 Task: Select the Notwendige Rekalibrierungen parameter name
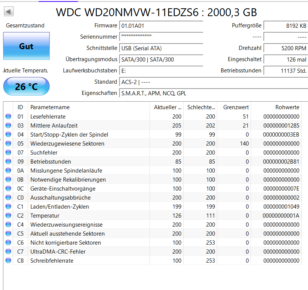tap(68, 180)
